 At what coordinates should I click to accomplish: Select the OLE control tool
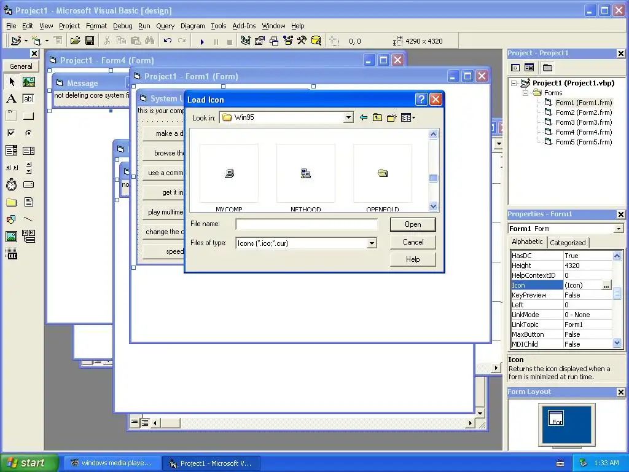(x=12, y=254)
